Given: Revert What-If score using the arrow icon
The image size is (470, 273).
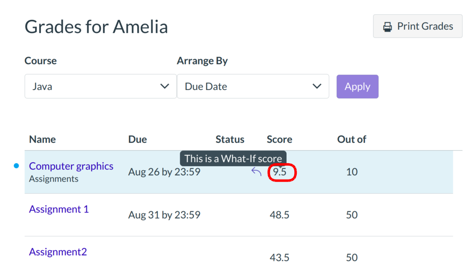Looking at the screenshot, I should point(256,172).
